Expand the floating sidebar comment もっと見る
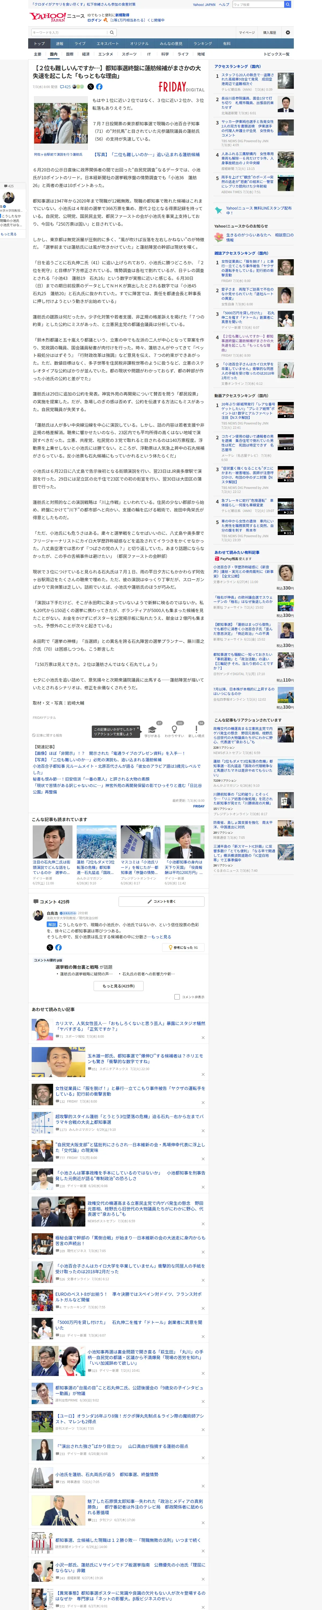Viewport: 322px width, 1610px height. coord(9,234)
